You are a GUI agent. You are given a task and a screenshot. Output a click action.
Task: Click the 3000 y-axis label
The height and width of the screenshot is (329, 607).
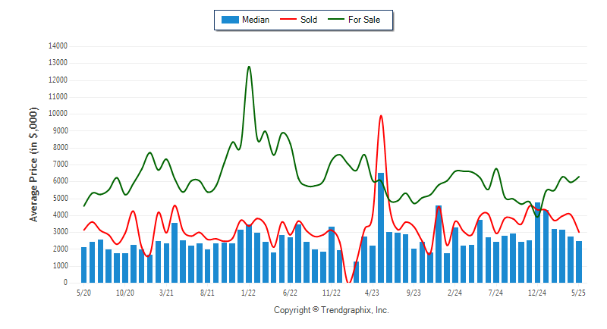[60, 232]
